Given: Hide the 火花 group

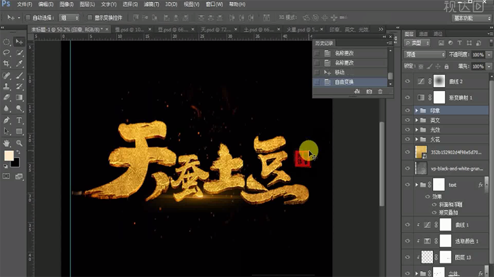Looking at the screenshot, I should click(x=408, y=139).
